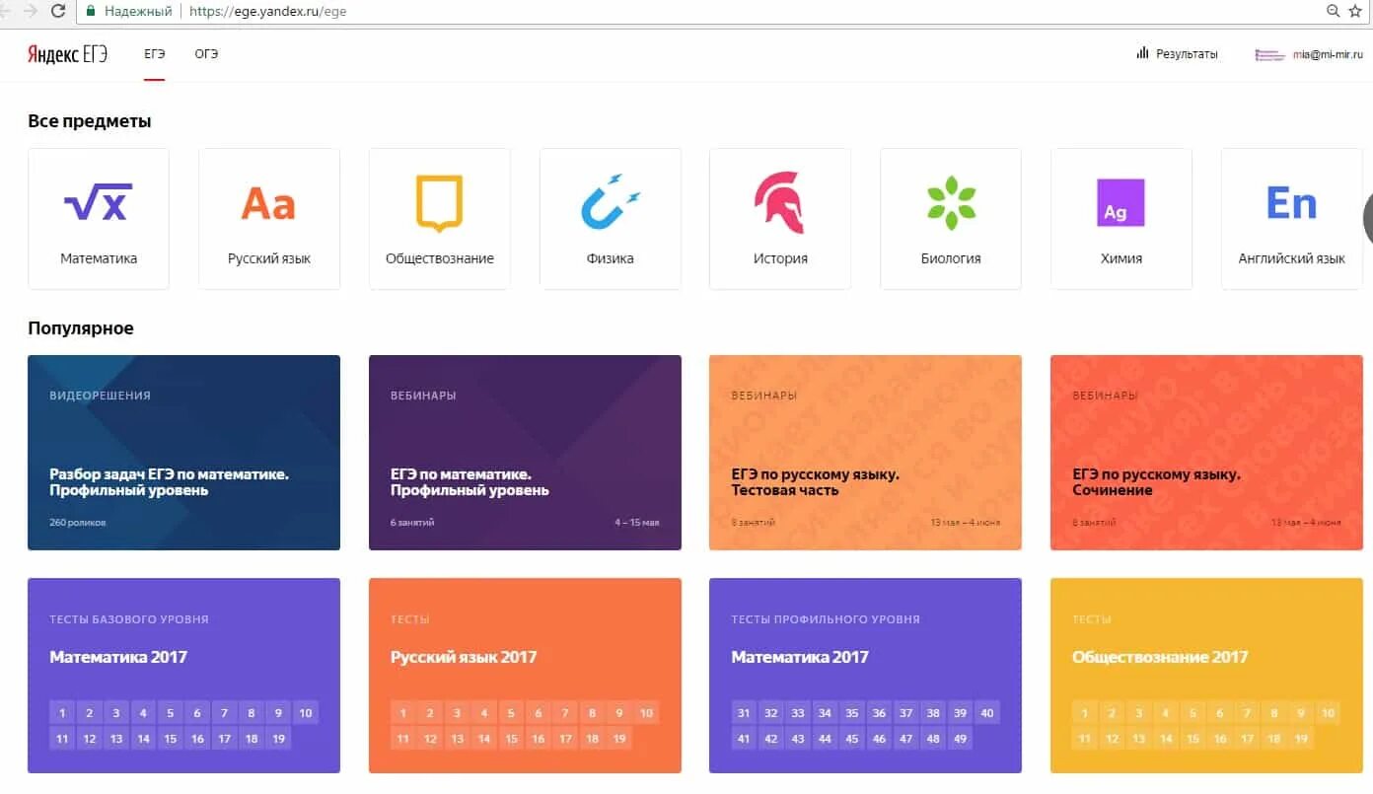Select test 1 in Математика базового уровня
The width and height of the screenshot is (1373, 794).
pos(61,713)
